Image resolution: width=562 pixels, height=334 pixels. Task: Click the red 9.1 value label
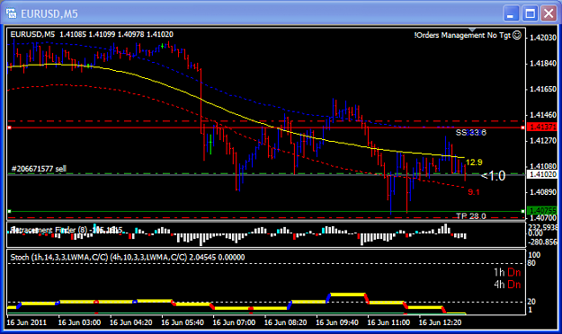(474, 192)
